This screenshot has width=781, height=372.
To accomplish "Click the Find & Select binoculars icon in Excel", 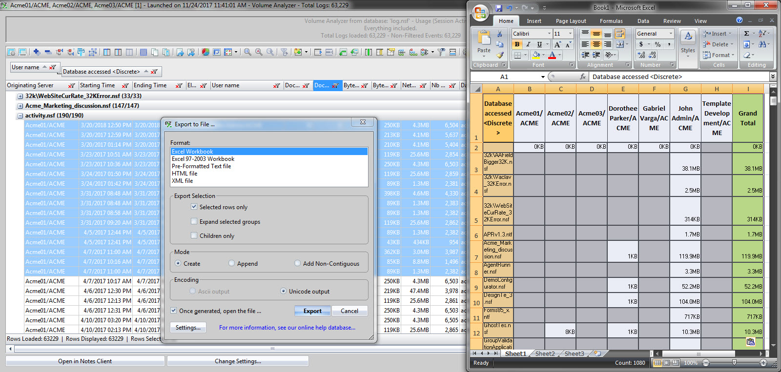I will [x=762, y=44].
